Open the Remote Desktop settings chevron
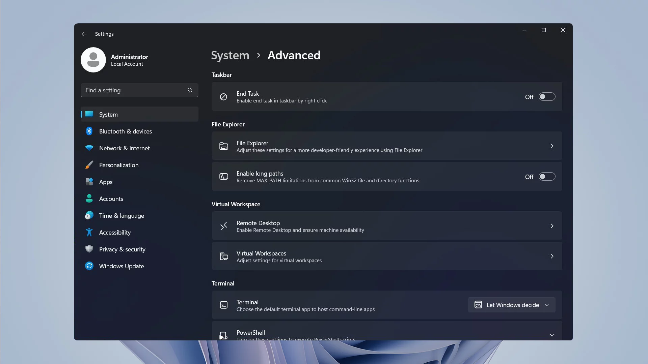The height and width of the screenshot is (364, 648). [x=552, y=226]
